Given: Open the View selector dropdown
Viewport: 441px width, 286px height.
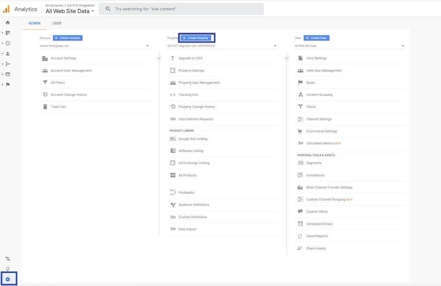Looking at the screenshot, I should point(350,46).
